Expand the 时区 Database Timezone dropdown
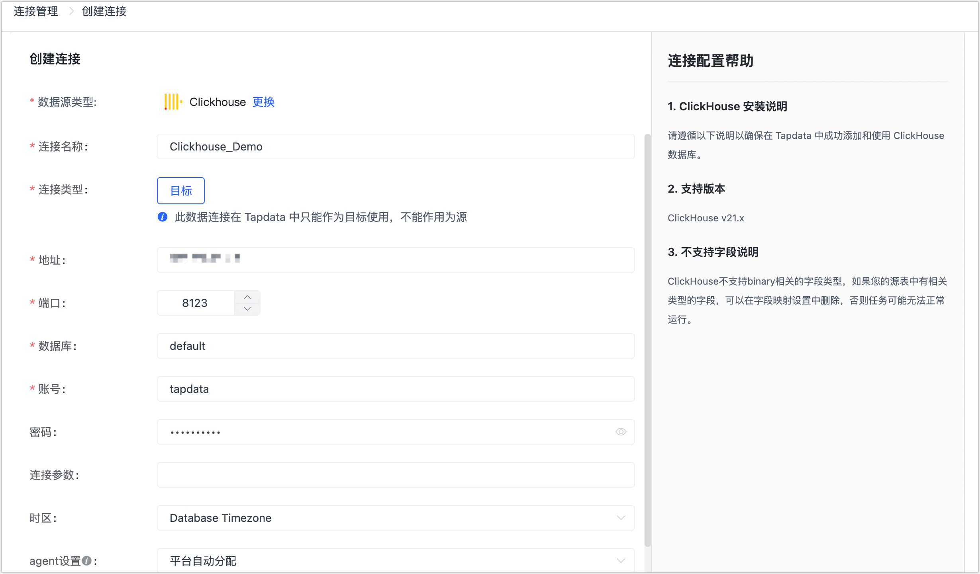This screenshot has height=574, width=980. point(395,518)
